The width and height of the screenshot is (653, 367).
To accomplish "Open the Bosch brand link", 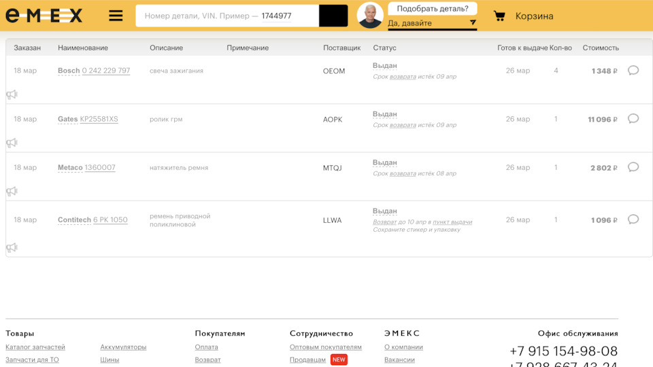I will tap(69, 71).
